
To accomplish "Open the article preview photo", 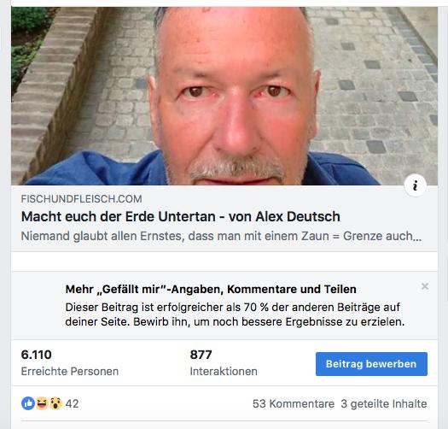I will (x=224, y=96).
